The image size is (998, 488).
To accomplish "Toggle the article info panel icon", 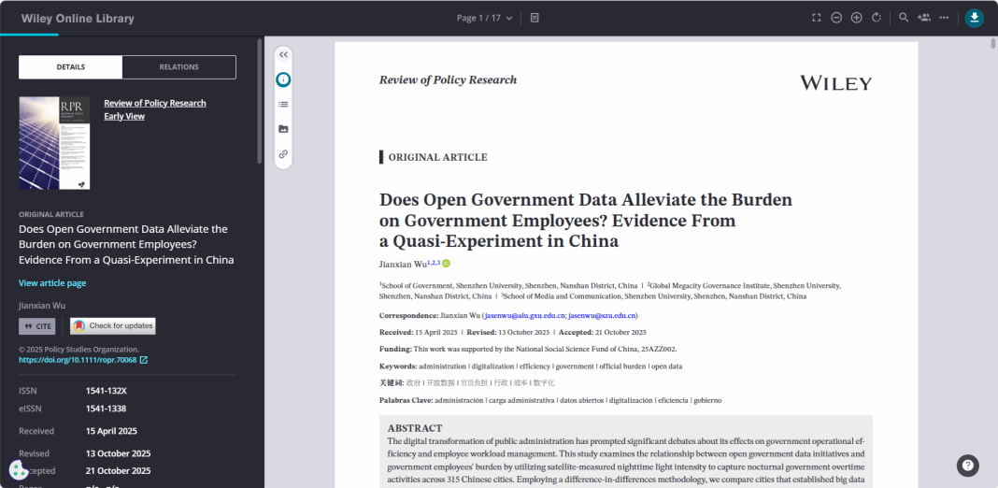I will (283, 79).
